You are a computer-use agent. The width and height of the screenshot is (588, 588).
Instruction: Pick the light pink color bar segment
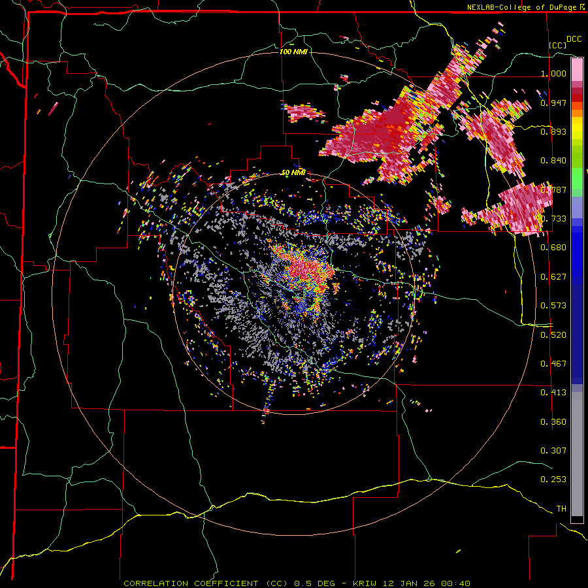pyautogui.click(x=577, y=70)
